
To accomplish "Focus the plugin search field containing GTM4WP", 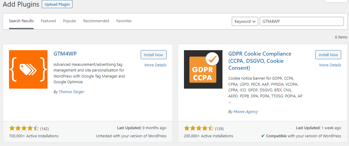I will (x=302, y=21).
